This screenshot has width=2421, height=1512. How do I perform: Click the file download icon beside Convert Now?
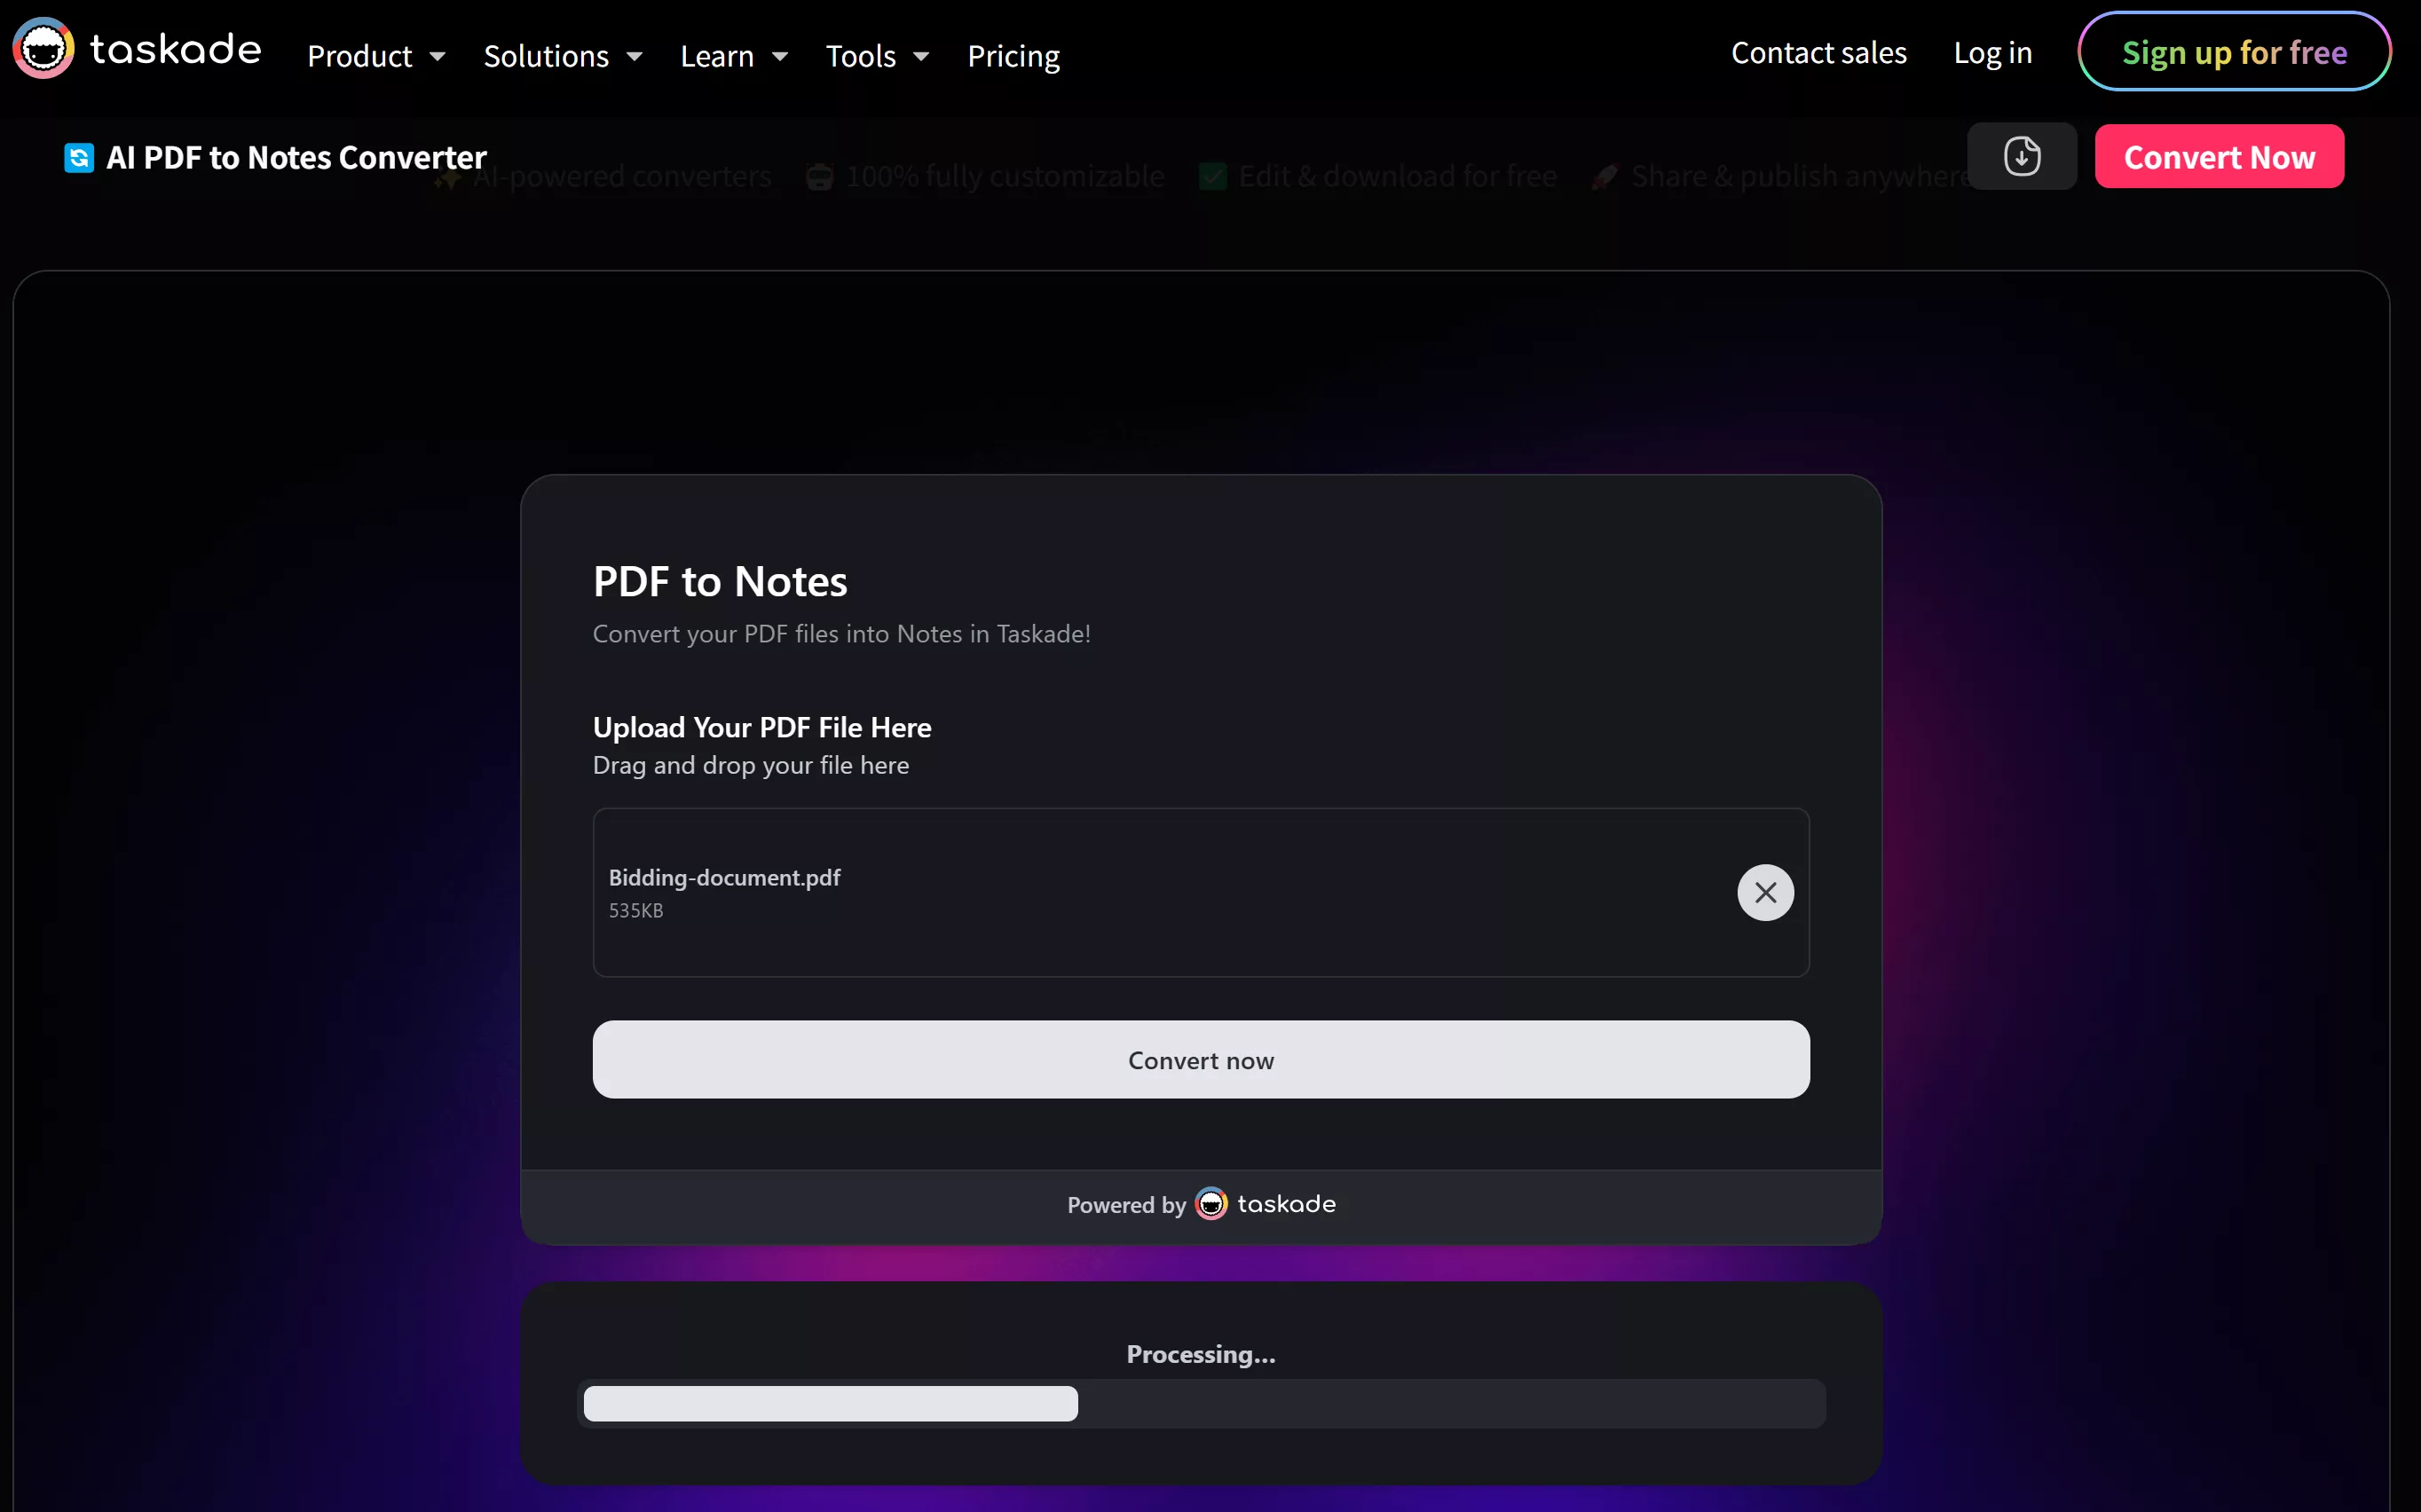point(2021,156)
